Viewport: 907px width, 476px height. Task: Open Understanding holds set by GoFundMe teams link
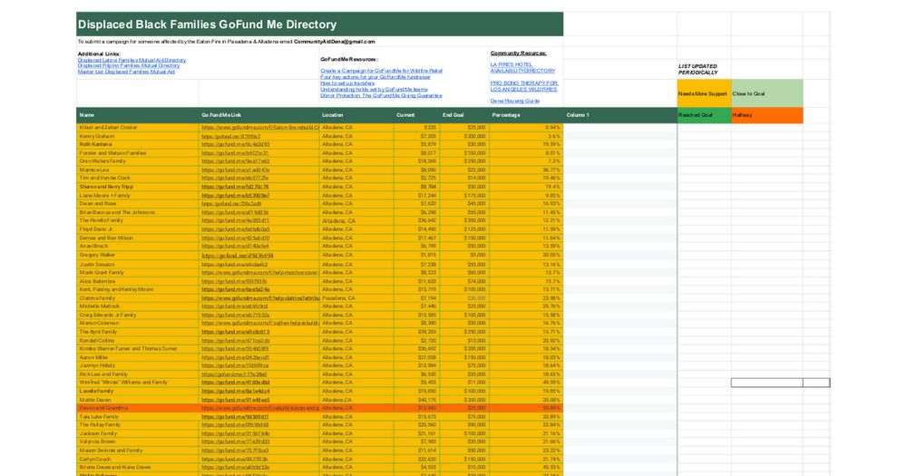[x=375, y=90]
